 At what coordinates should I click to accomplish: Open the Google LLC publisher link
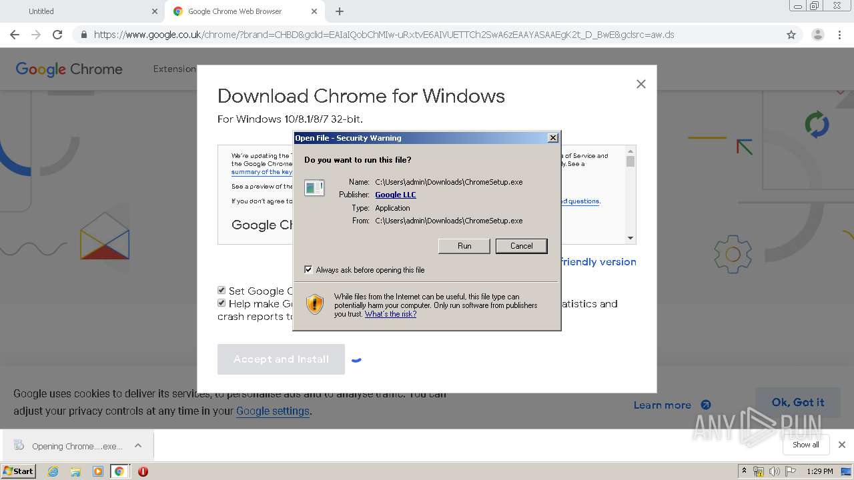click(x=396, y=195)
